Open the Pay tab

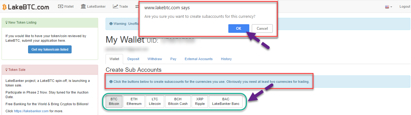click(173, 59)
